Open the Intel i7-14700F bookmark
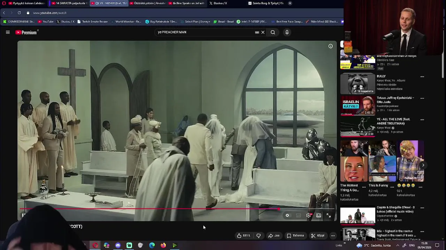The height and width of the screenshot is (250, 446). 252,22
